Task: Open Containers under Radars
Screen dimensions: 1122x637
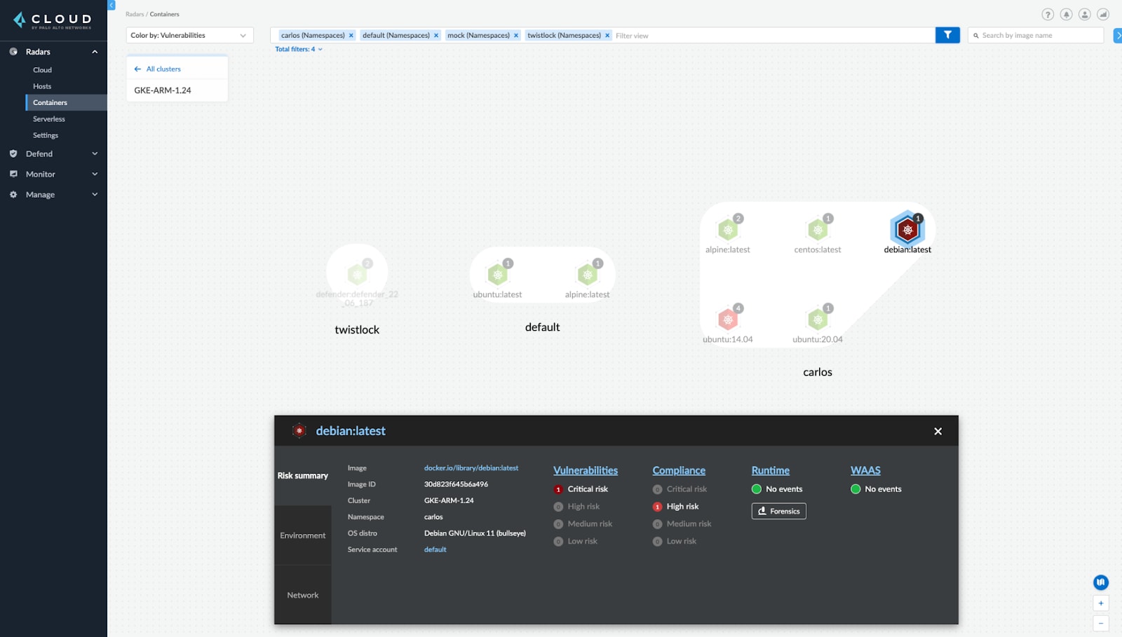Action: coord(67,102)
